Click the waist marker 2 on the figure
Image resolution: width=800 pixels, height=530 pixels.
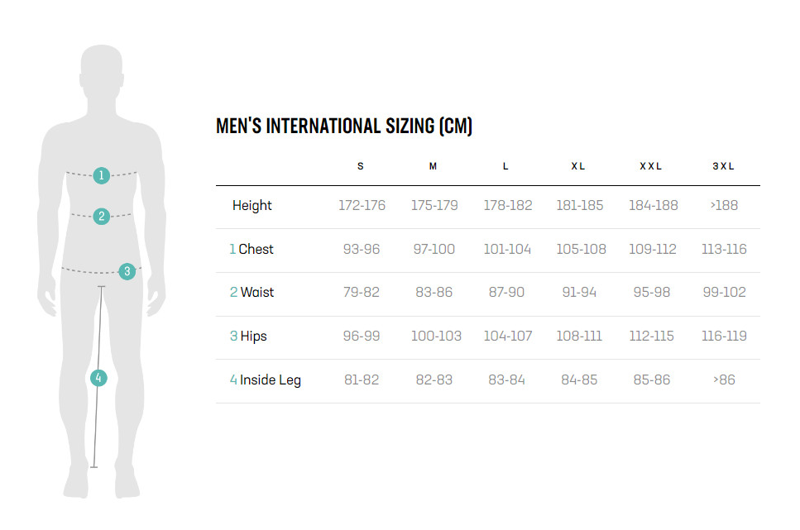(x=101, y=217)
